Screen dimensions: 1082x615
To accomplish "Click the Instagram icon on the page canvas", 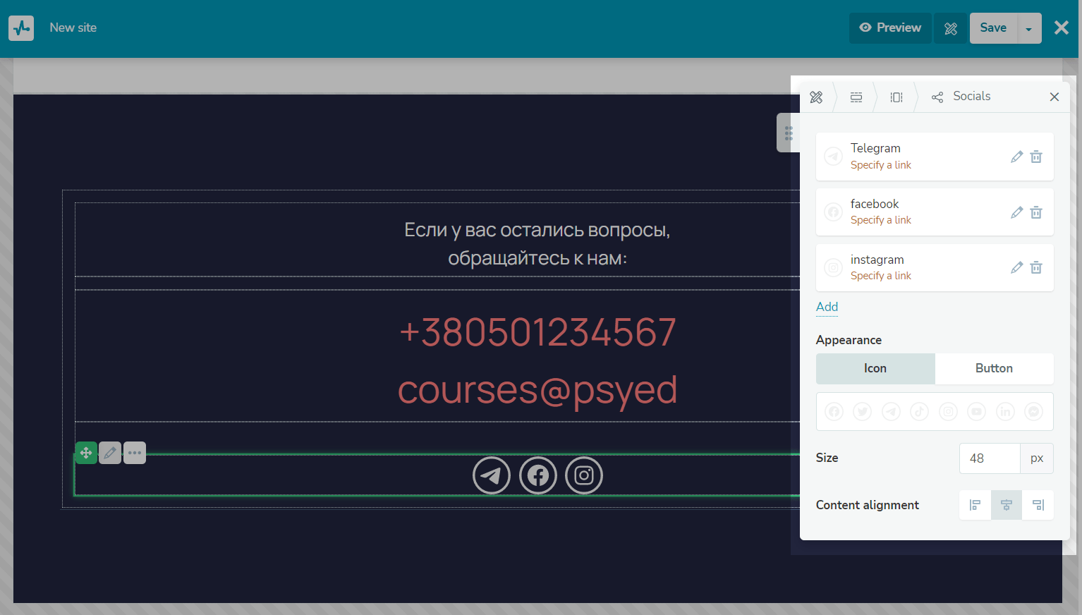I will pyautogui.click(x=584, y=475).
